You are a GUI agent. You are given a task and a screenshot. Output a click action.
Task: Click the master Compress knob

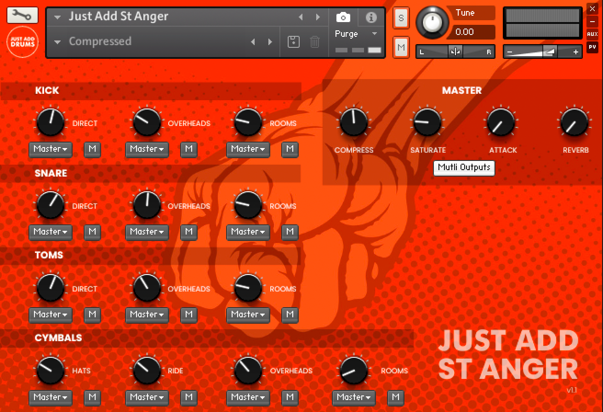354,122
